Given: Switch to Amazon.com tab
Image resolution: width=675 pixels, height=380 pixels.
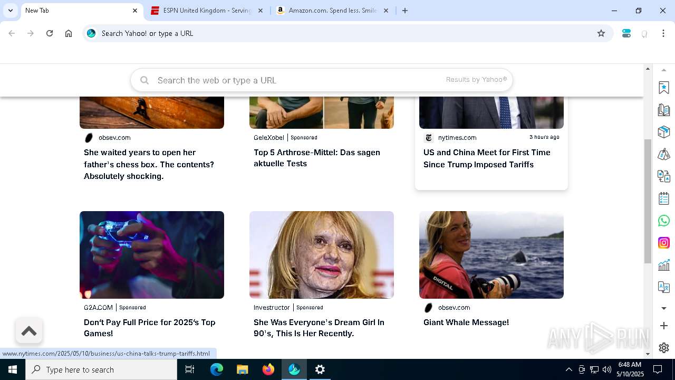Looking at the screenshot, I should pos(332,11).
